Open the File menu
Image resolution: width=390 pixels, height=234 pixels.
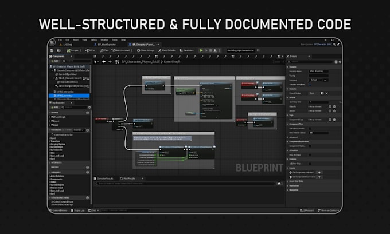60,40
